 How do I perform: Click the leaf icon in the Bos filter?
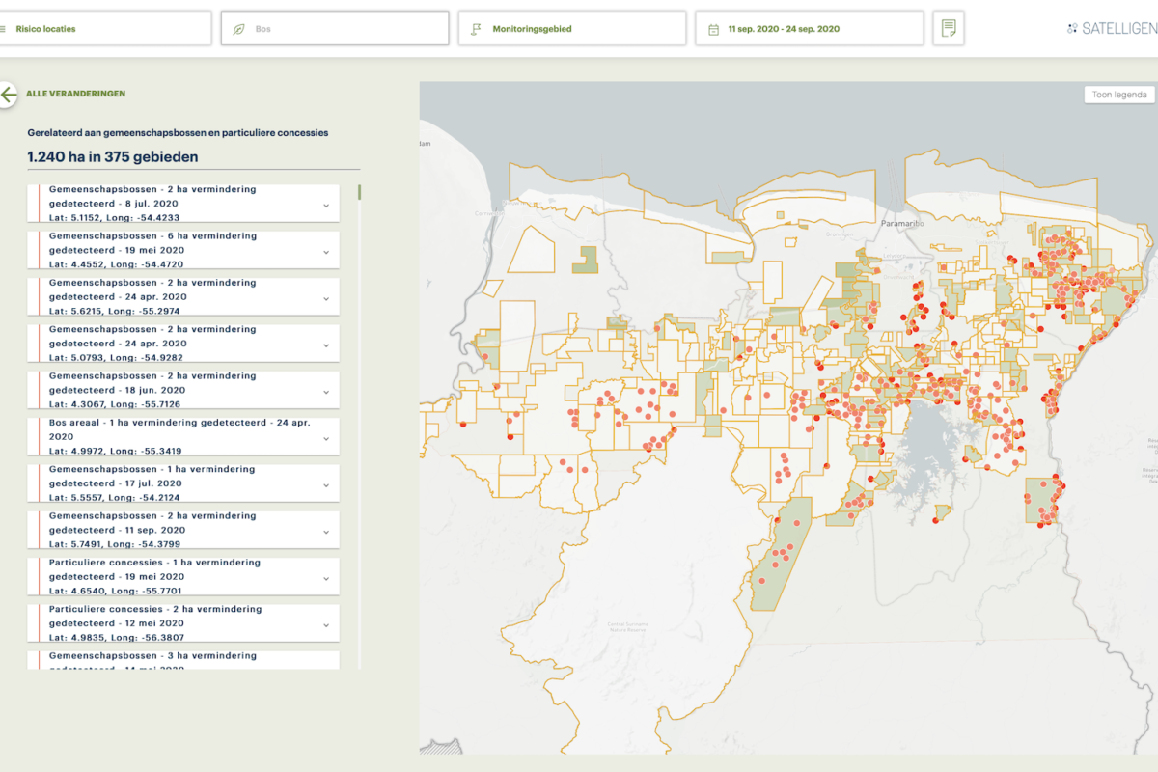pyautogui.click(x=238, y=29)
